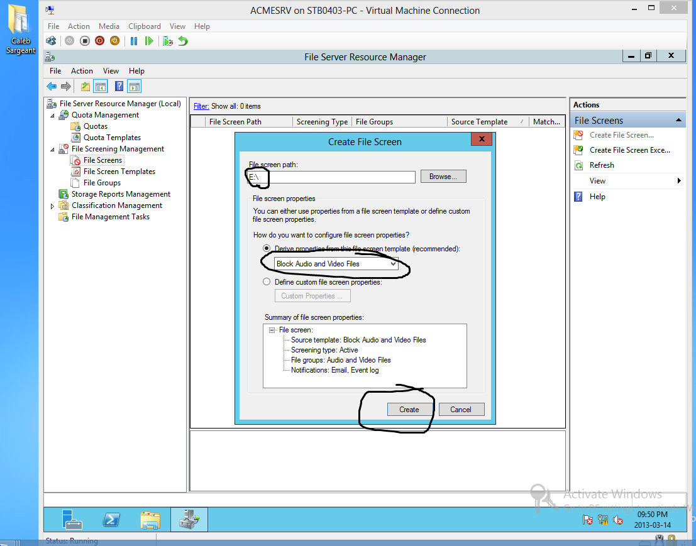This screenshot has width=696, height=546.
Task: Pause the virtual machine
Action: 134,41
